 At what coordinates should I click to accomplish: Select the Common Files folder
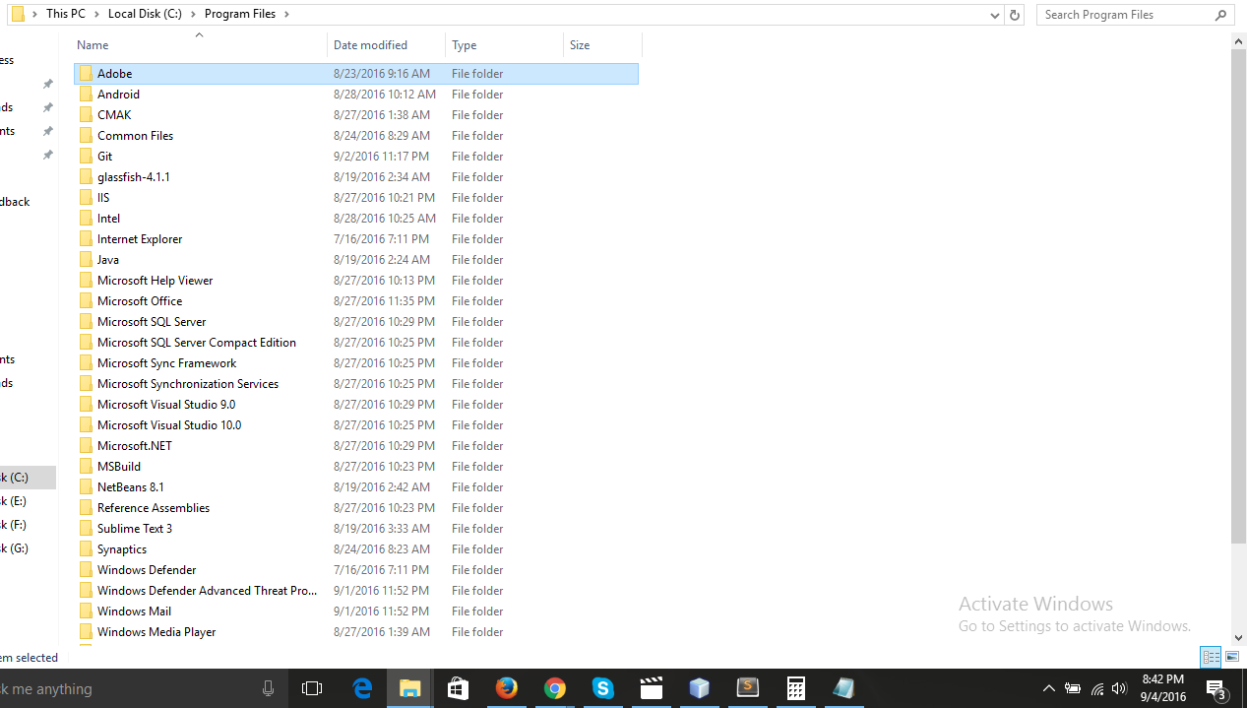[x=356, y=135]
